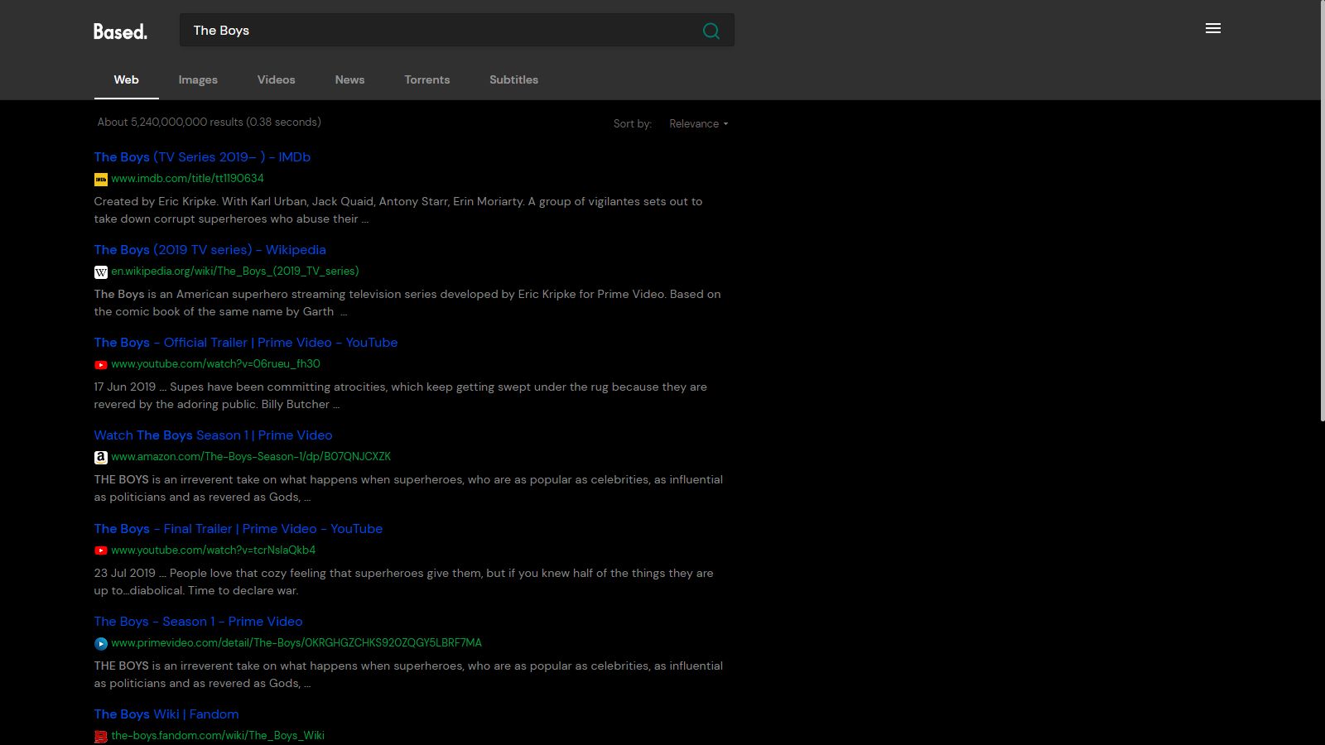1325x745 pixels.
Task: Click youtube.com URL ending tcrNsIaQkb4
Action: [x=214, y=550]
